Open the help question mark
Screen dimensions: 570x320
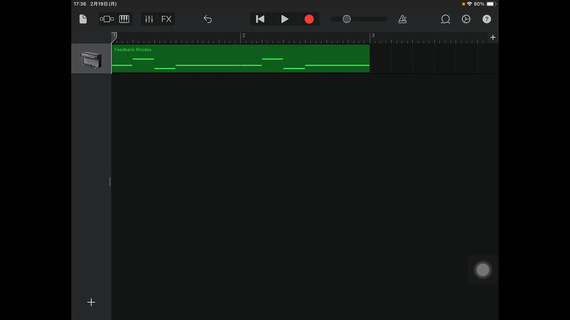coord(487,19)
